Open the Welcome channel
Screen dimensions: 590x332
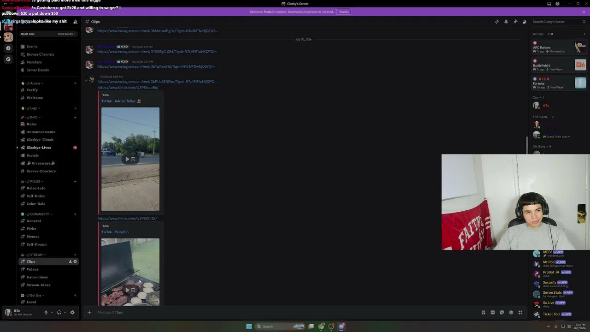tap(48, 98)
